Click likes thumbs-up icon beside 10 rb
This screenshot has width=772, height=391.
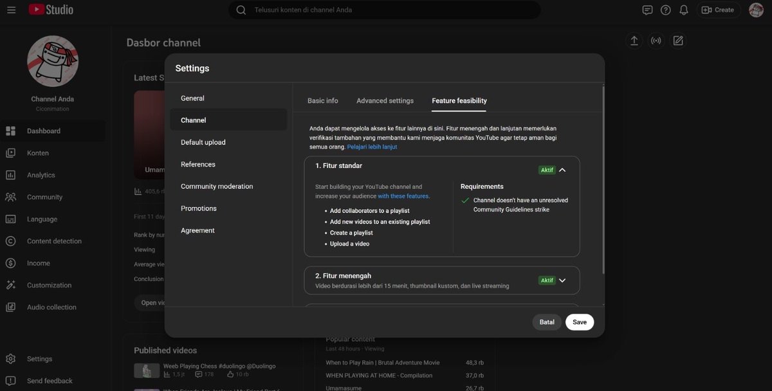coord(230,374)
